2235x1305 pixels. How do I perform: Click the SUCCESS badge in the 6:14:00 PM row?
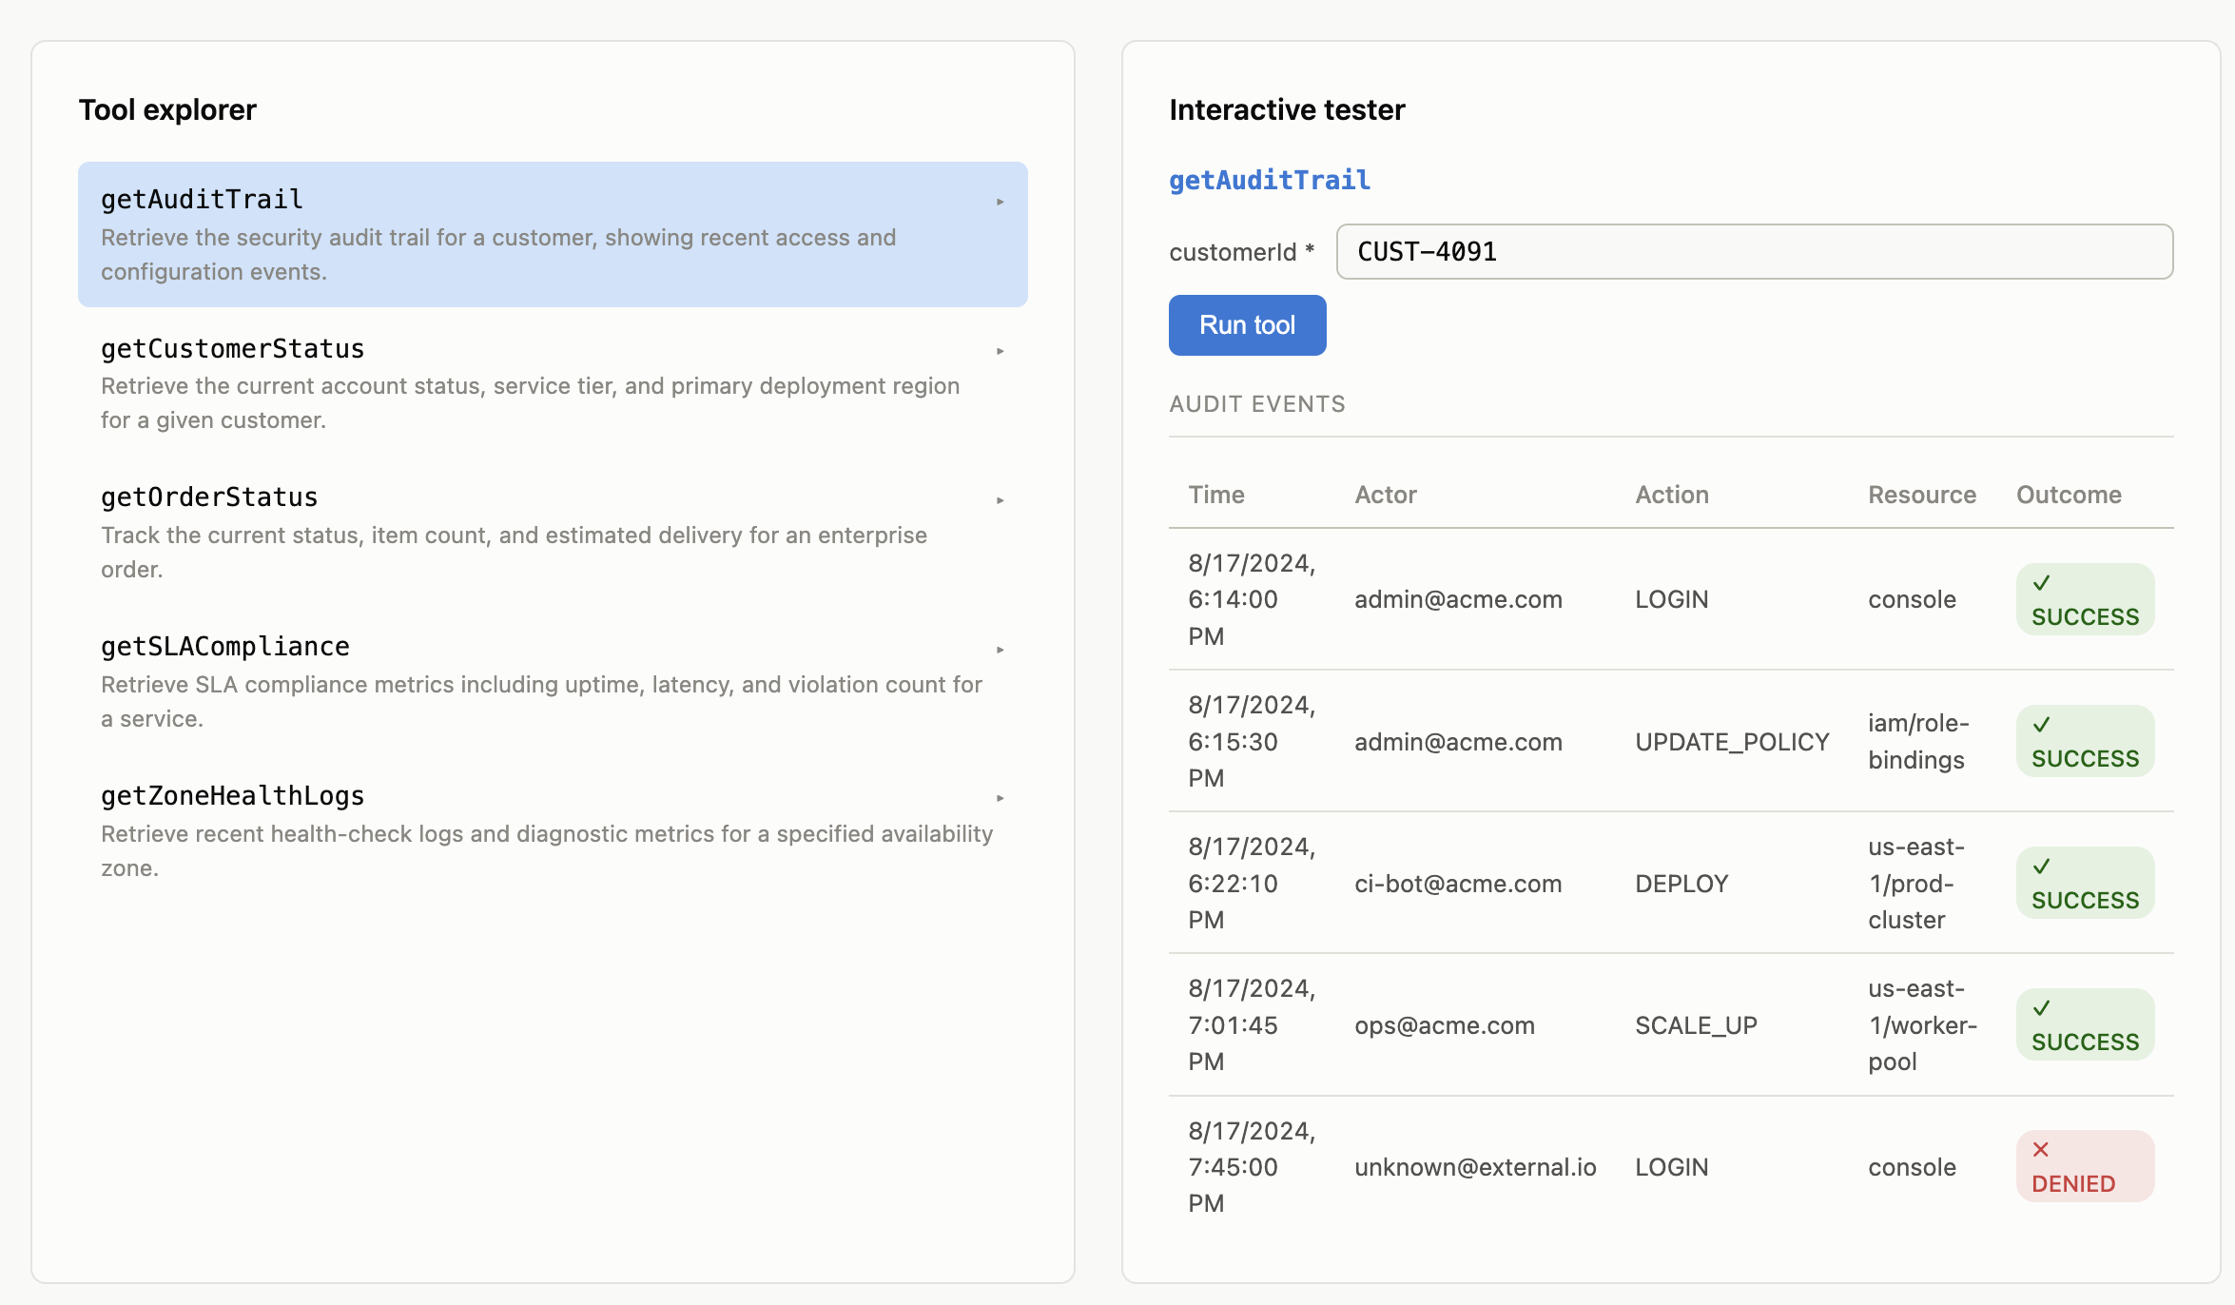(x=2085, y=599)
